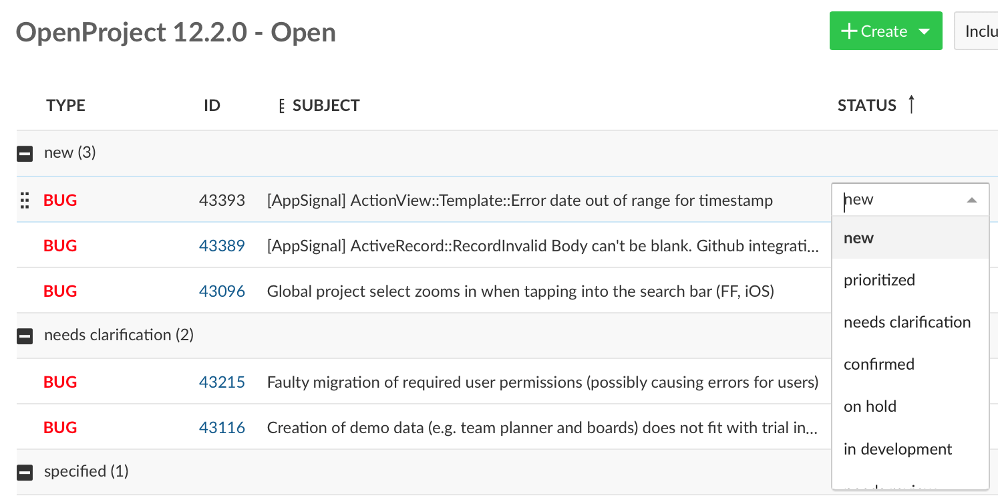Viewport: 998px width, 504px height.
Task: Open work package 43389
Action: pos(222,245)
